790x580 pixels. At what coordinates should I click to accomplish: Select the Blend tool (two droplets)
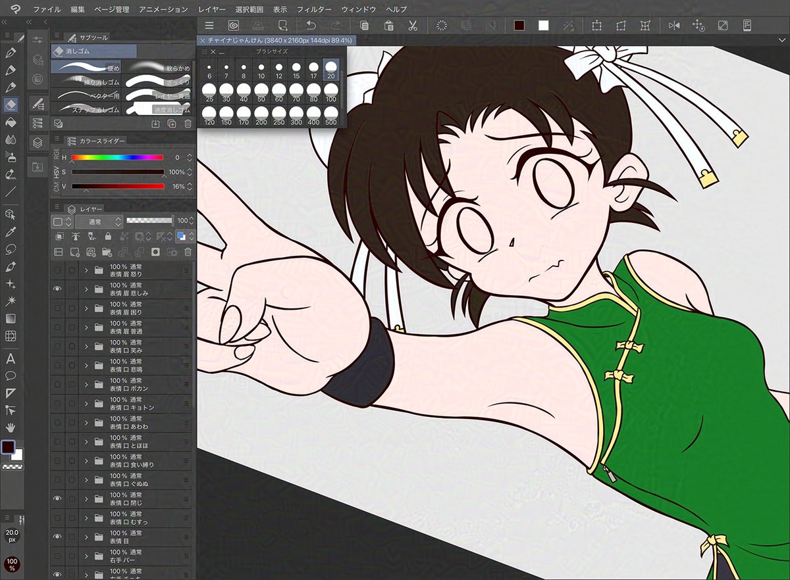11,139
